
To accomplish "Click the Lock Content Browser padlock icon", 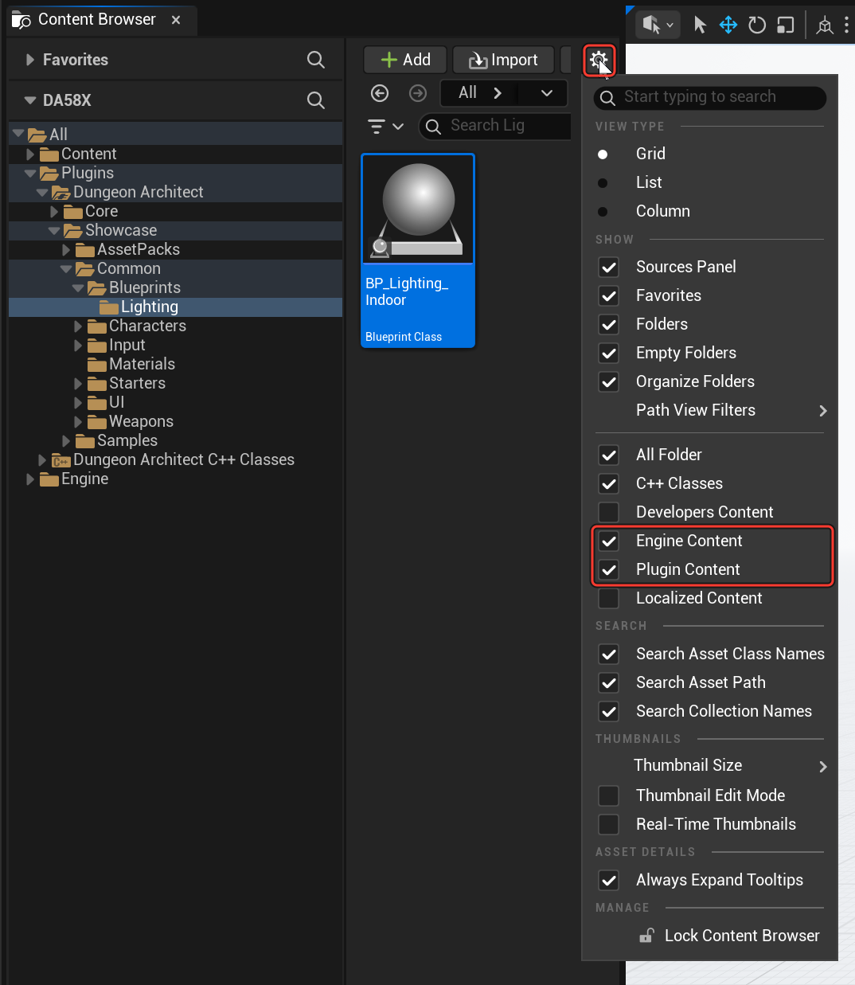I will coord(646,936).
